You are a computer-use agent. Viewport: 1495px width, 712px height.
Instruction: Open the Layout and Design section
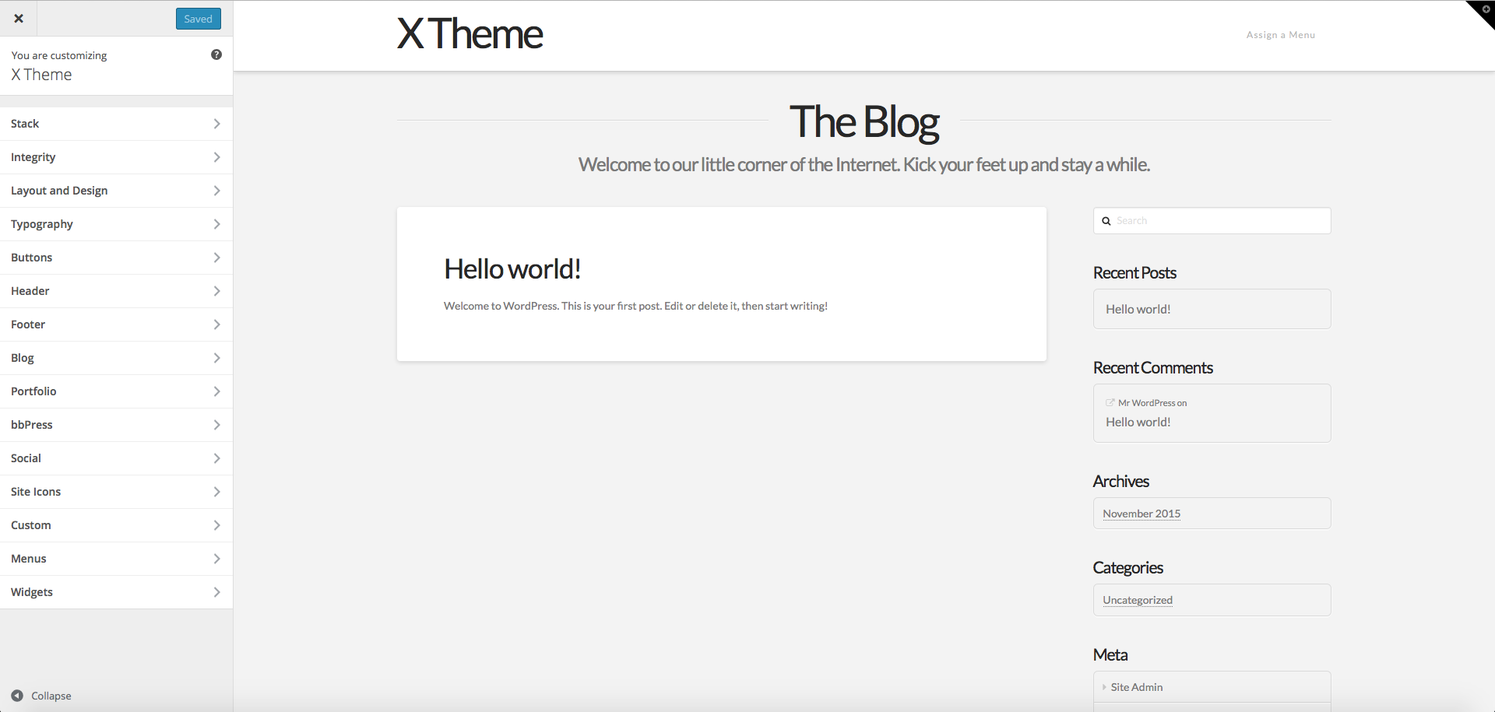(117, 191)
